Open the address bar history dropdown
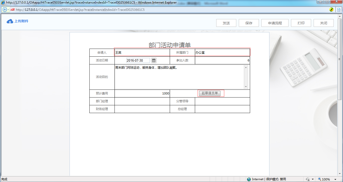This screenshot has width=343, height=182. click(x=8, y=10)
